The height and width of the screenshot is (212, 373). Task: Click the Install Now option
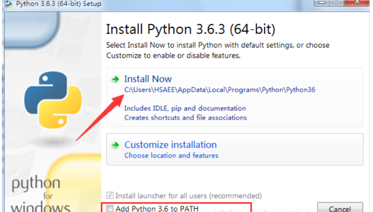[x=235, y=97]
